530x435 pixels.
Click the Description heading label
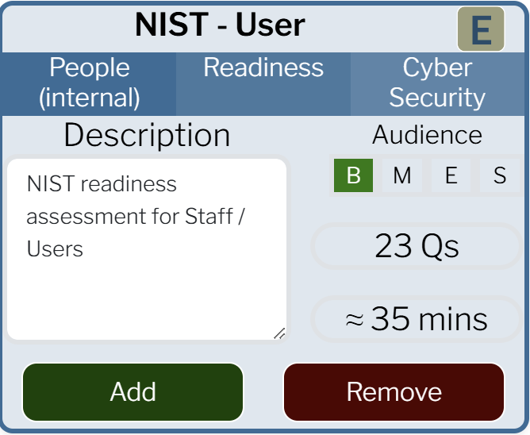147,136
